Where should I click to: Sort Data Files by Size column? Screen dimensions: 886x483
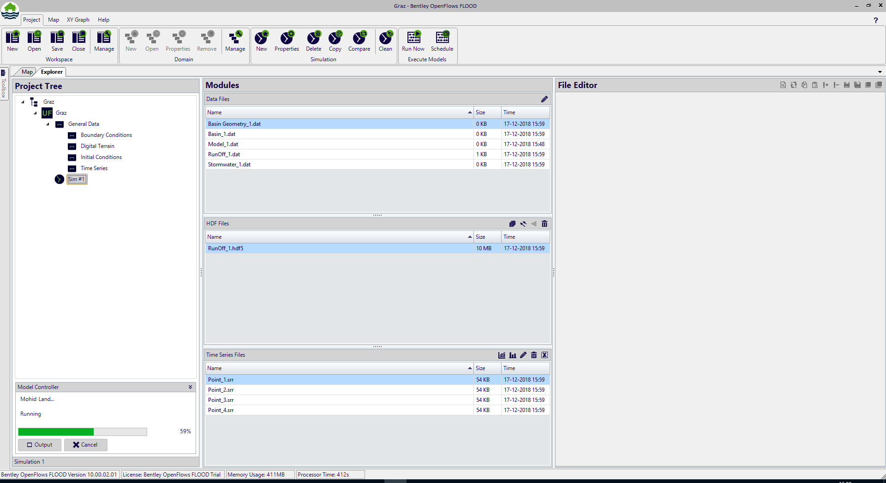(x=487, y=112)
